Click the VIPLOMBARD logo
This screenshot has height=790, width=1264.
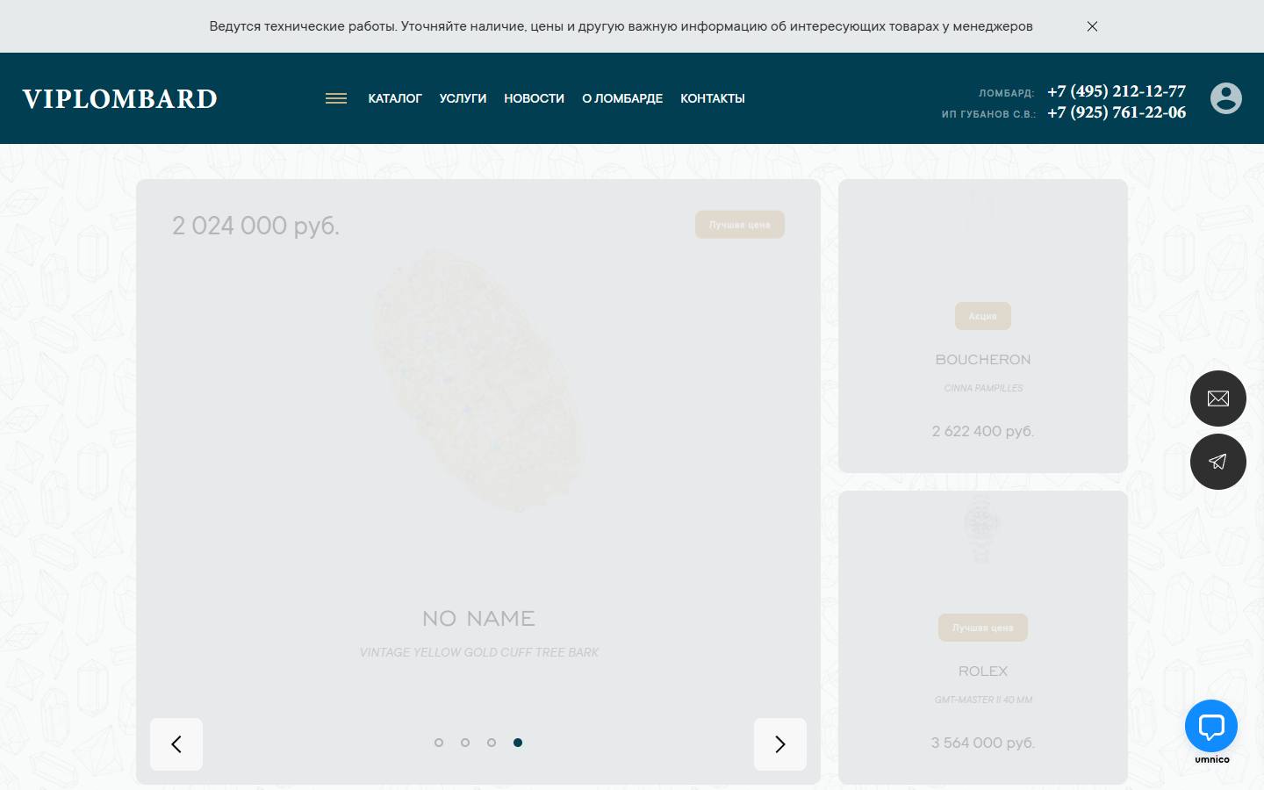(120, 99)
